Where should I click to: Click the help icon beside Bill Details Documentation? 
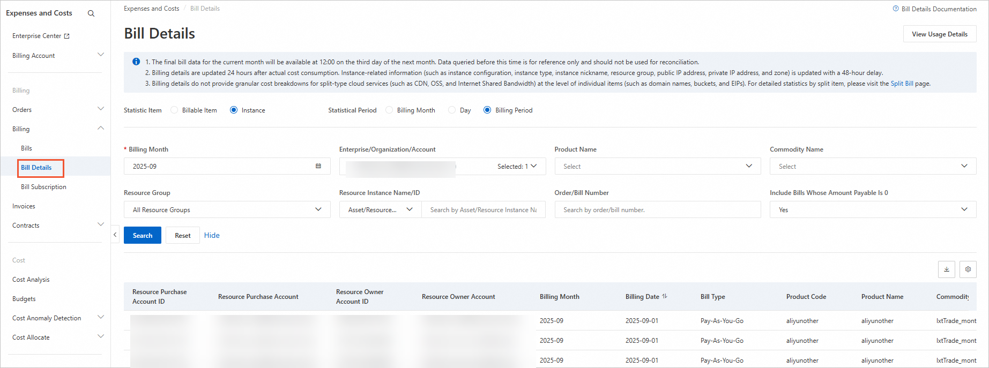pyautogui.click(x=895, y=9)
